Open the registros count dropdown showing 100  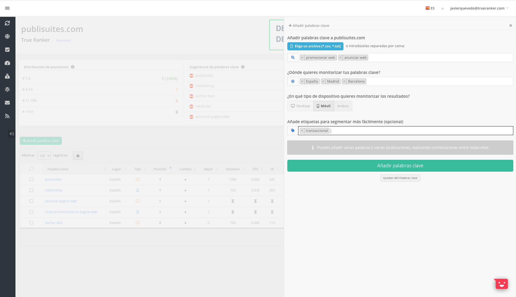click(x=44, y=155)
